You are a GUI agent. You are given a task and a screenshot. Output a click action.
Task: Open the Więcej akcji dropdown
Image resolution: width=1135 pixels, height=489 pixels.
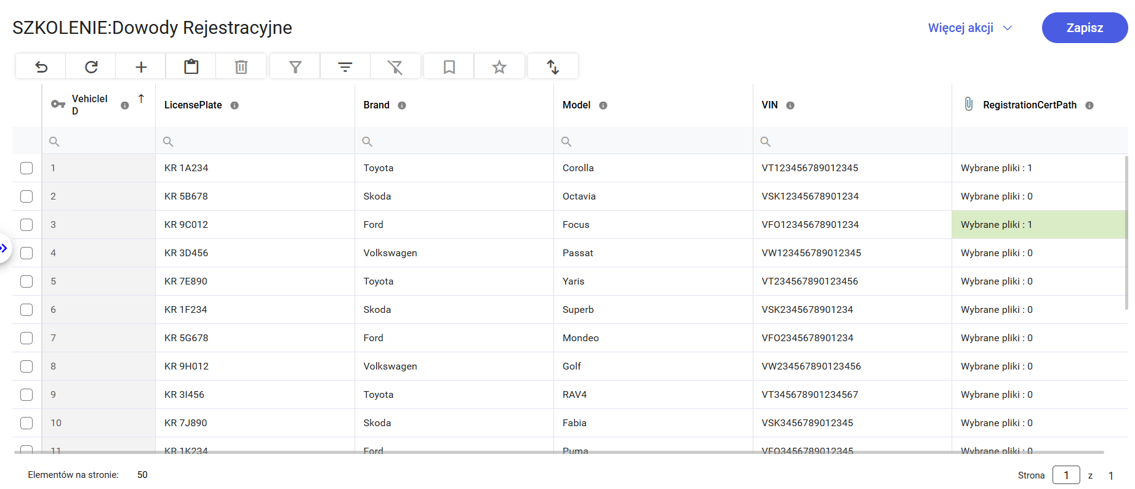[969, 28]
